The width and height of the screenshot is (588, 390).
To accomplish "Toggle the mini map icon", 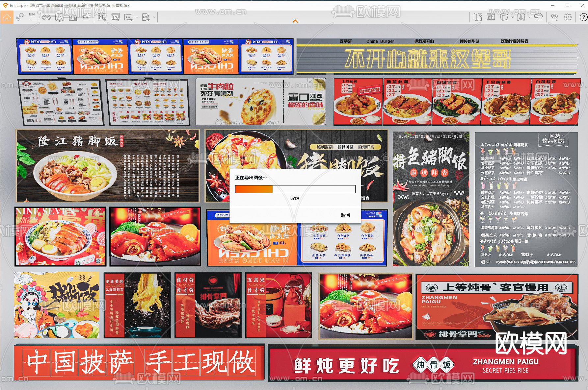I will coord(478,17).
